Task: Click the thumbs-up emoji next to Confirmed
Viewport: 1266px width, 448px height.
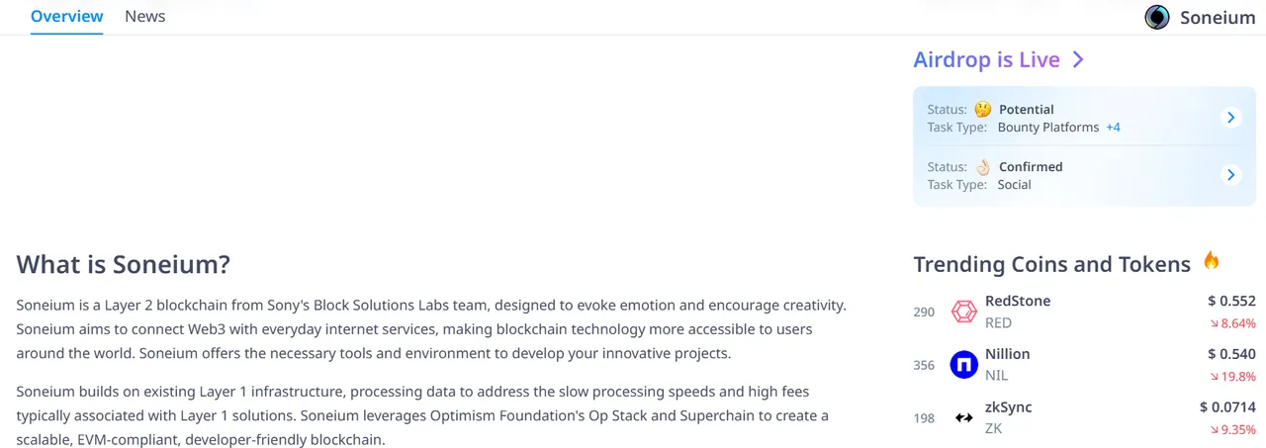Action: pyautogui.click(x=982, y=167)
